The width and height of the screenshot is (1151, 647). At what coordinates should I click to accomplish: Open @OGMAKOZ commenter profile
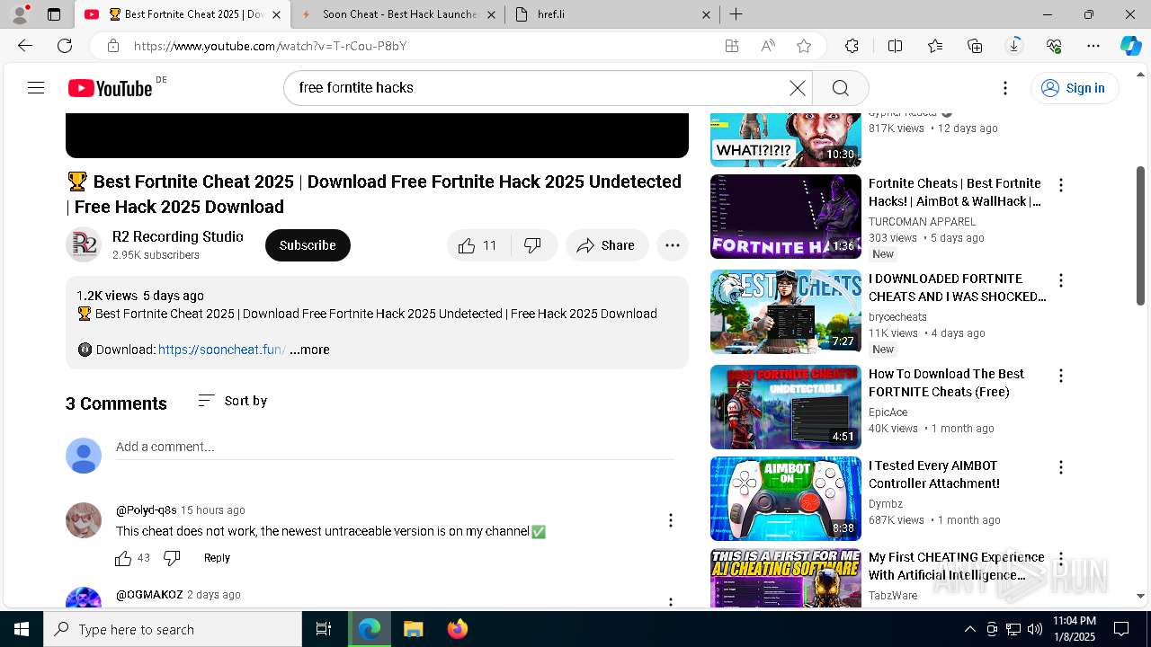coord(149,595)
